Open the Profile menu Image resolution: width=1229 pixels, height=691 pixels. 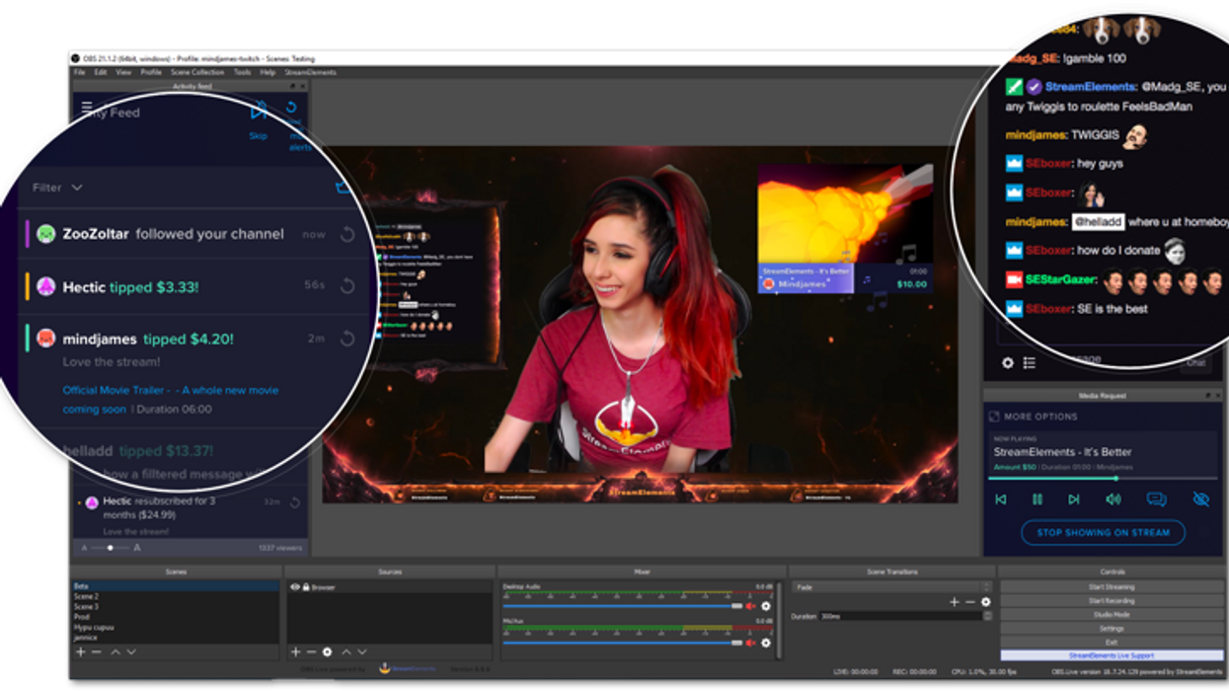tap(151, 73)
